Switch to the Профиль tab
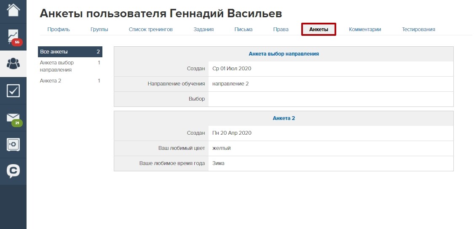This screenshot has width=474, height=229. (59, 29)
